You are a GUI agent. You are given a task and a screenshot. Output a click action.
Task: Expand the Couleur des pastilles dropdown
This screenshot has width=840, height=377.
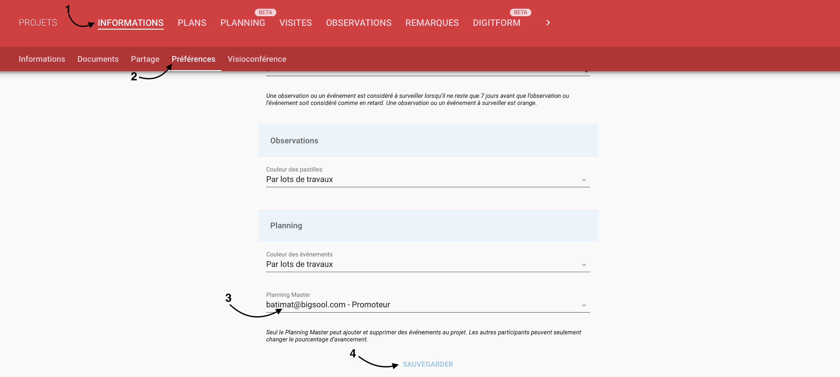(x=427, y=179)
